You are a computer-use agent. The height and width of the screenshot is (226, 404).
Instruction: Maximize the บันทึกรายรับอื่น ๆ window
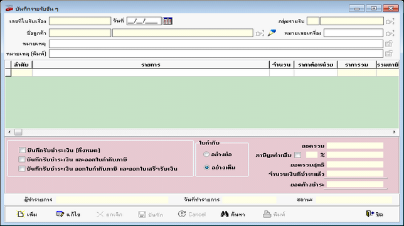pyautogui.click(x=374, y=8)
